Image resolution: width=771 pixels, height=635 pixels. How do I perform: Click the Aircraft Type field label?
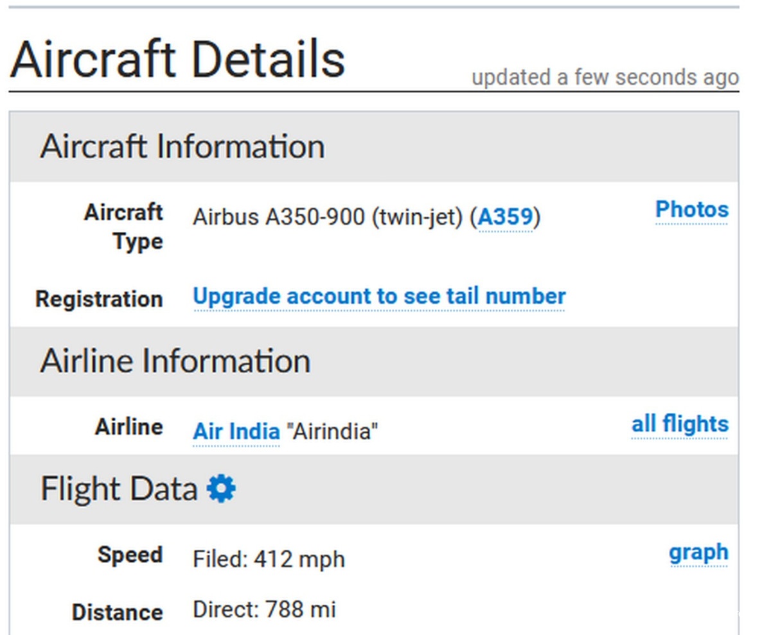(123, 227)
